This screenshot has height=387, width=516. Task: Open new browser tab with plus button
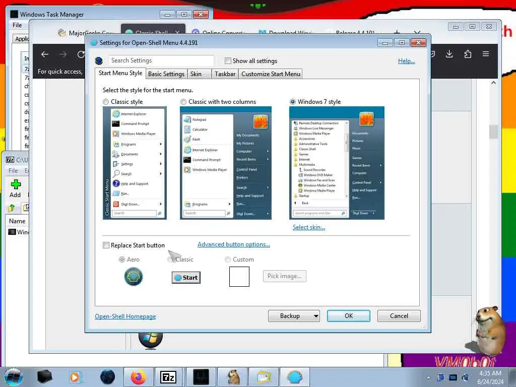(397, 33)
